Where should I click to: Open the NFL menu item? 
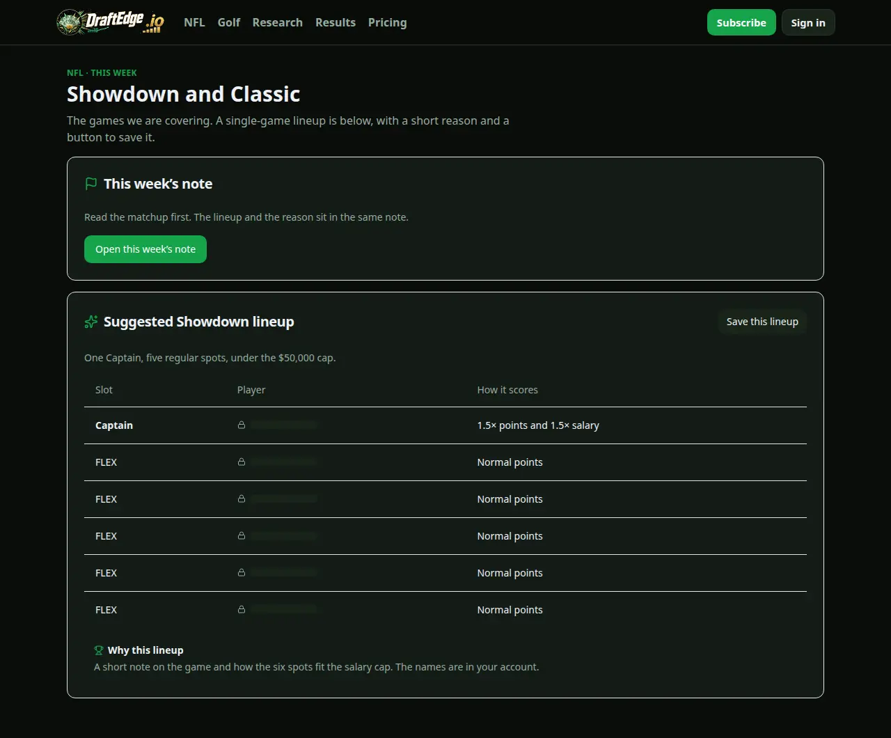(x=194, y=22)
